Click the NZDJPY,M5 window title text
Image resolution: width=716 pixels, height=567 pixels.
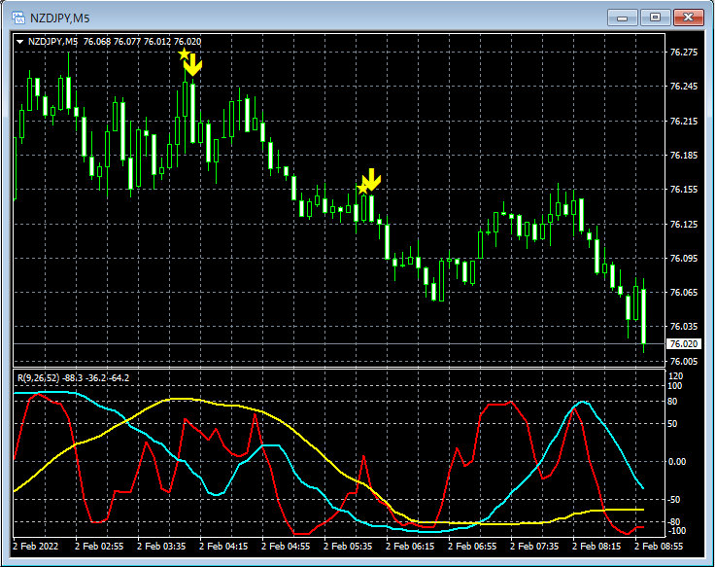(x=60, y=18)
